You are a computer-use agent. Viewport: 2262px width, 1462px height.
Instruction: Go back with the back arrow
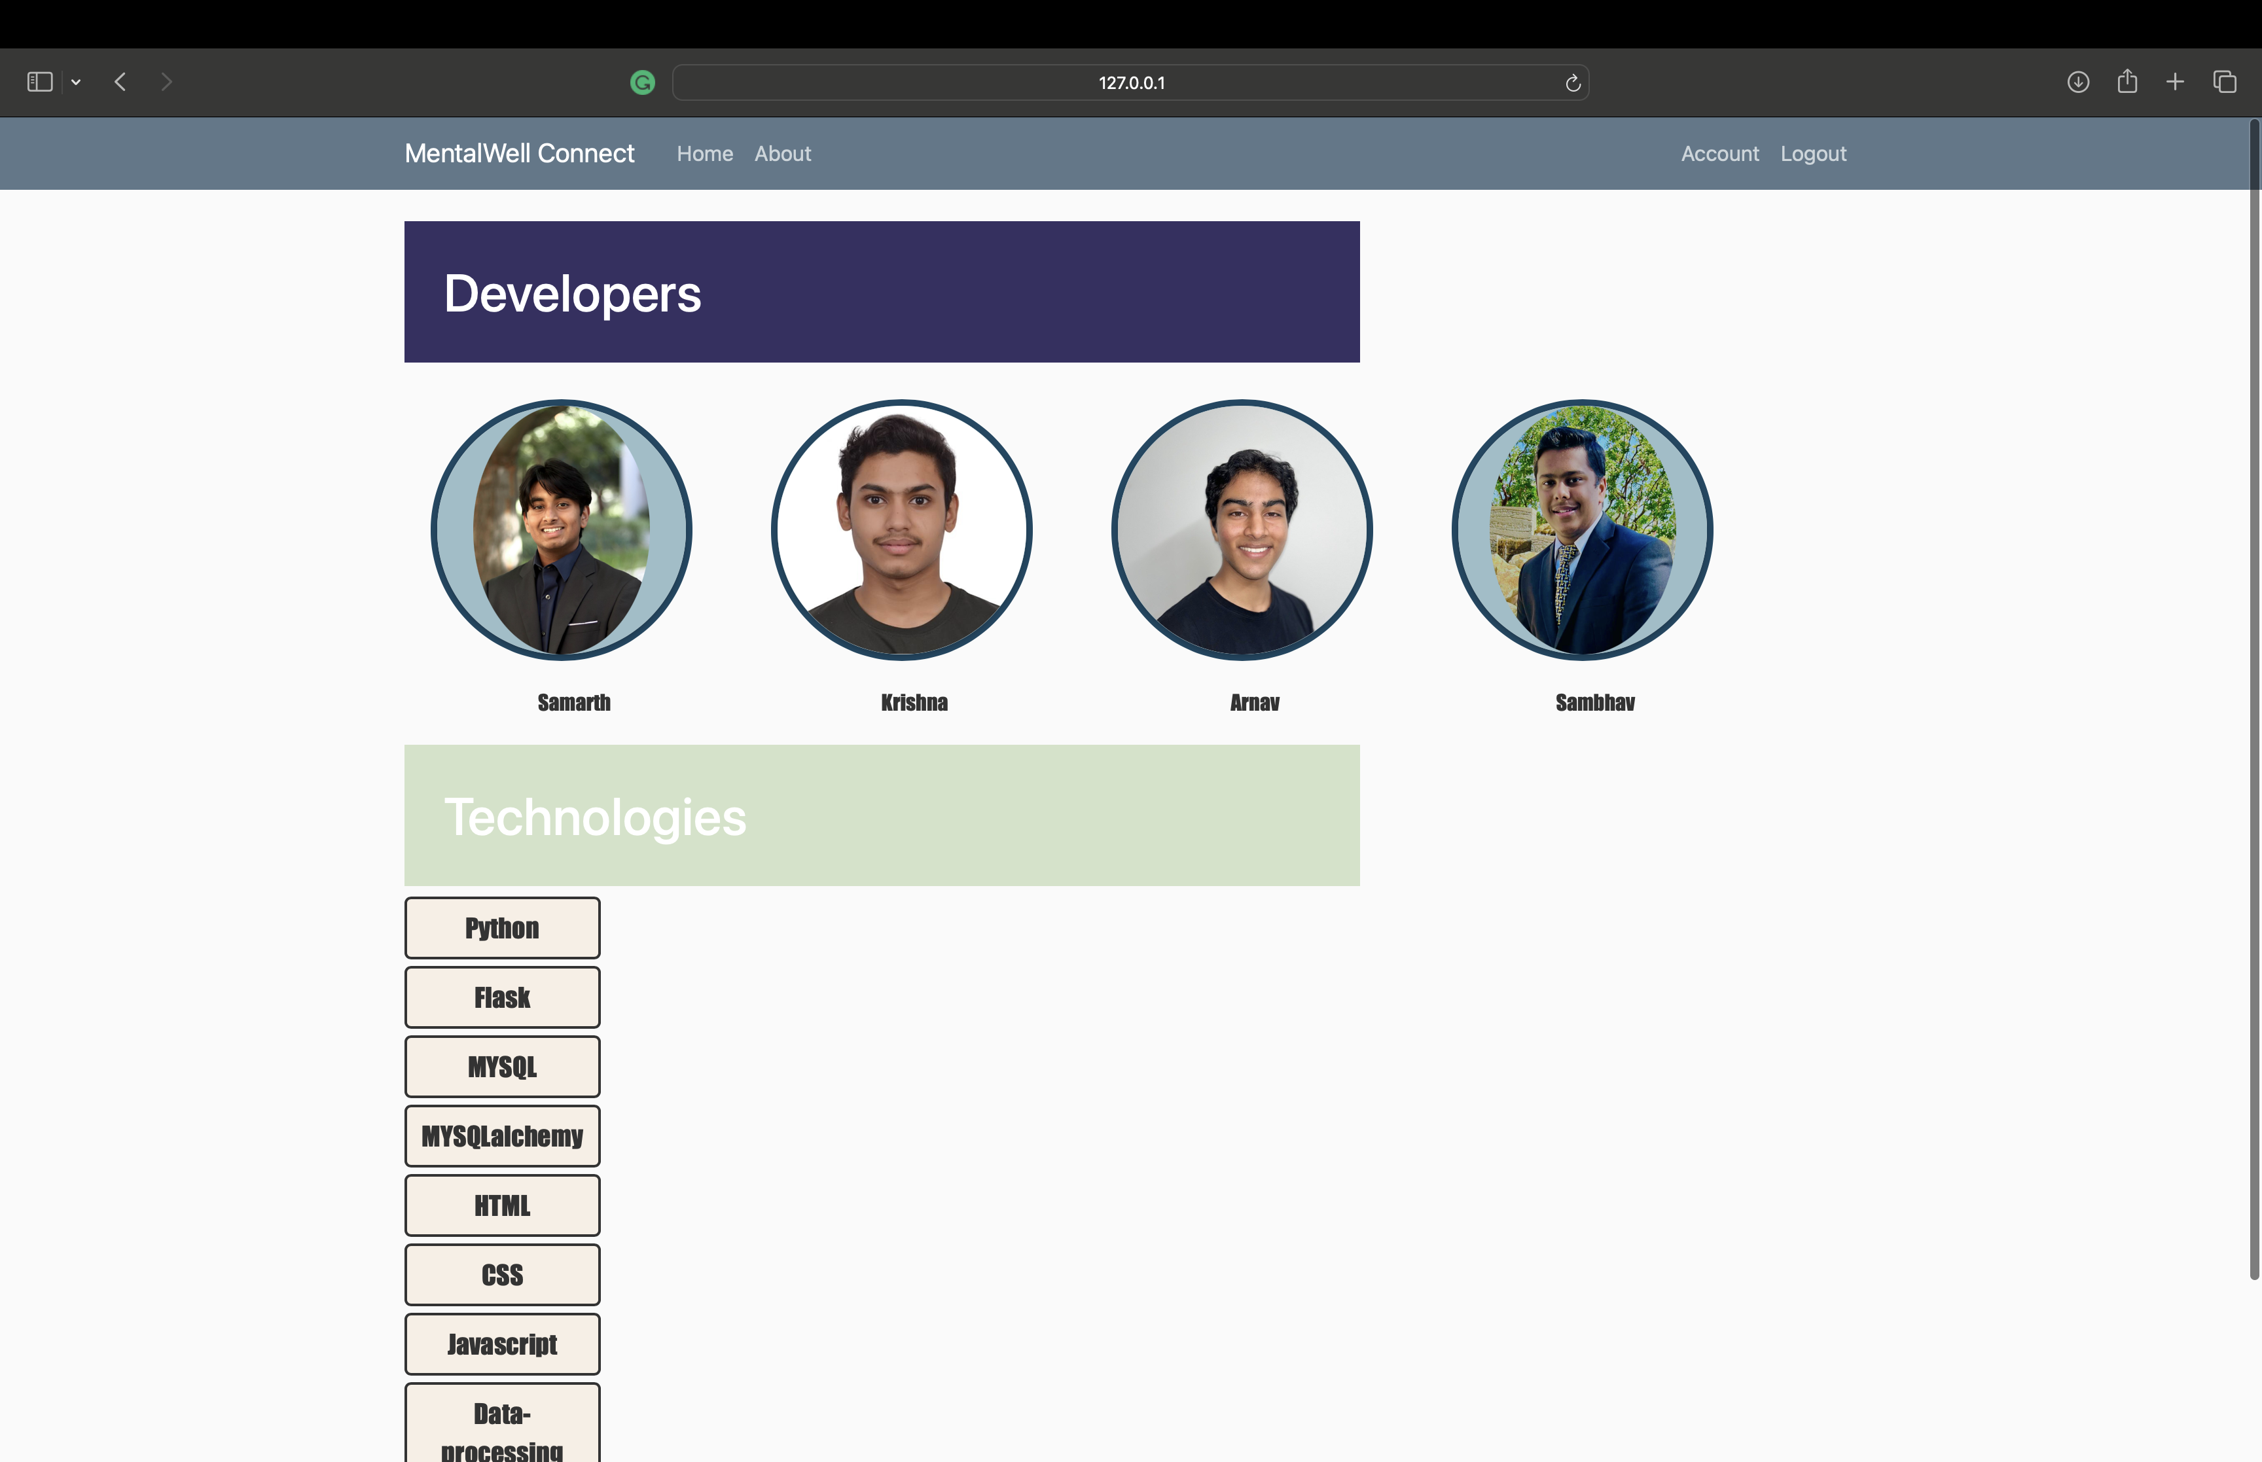pos(120,82)
